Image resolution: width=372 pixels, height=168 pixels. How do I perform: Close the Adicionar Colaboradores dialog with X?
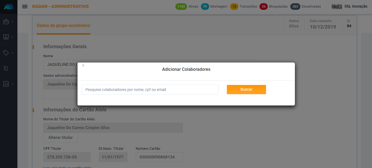click(83, 65)
